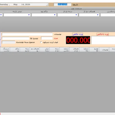Screen dimensions: 115x115
Task: Open the 'عرض پارچه' dropdown arrow
Action: click(x=29, y=15)
